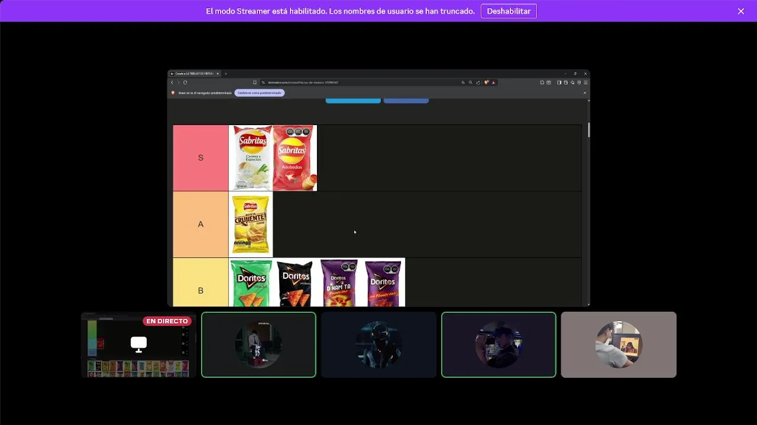Image resolution: width=757 pixels, height=425 pixels.
Task: Select Sabritas Receta Crujiente bag
Action: click(x=251, y=224)
